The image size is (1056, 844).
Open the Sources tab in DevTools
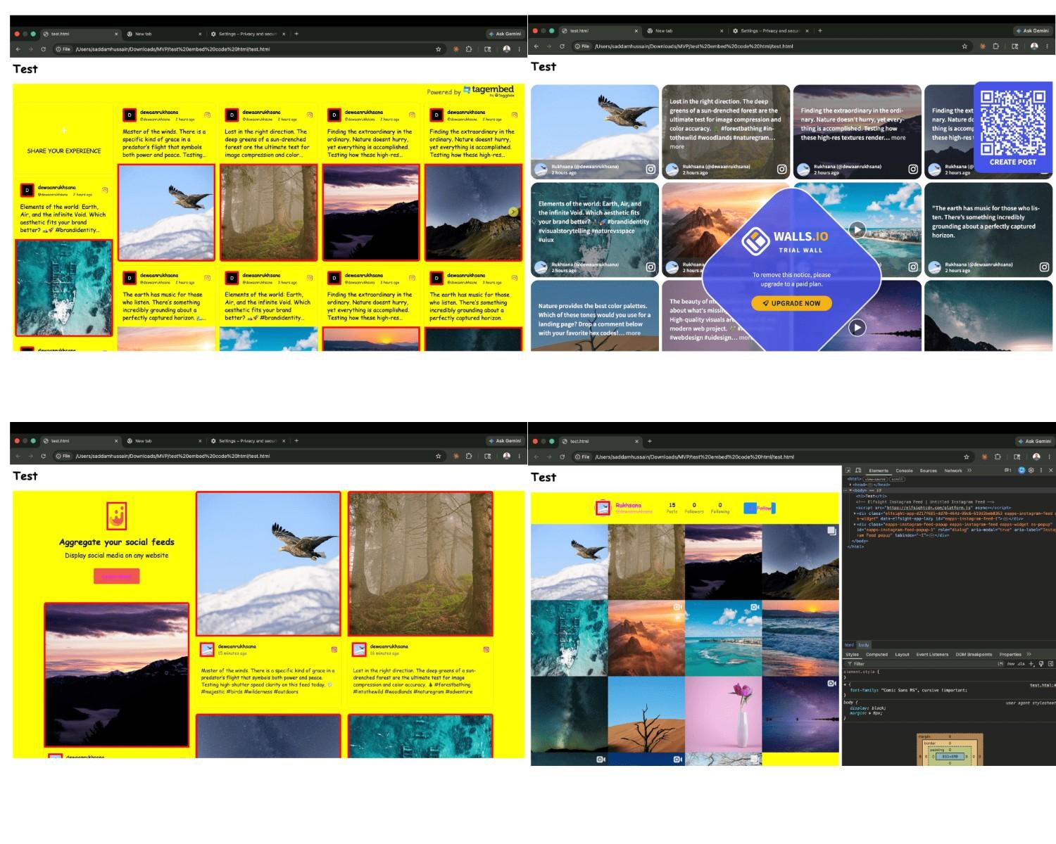click(x=929, y=471)
